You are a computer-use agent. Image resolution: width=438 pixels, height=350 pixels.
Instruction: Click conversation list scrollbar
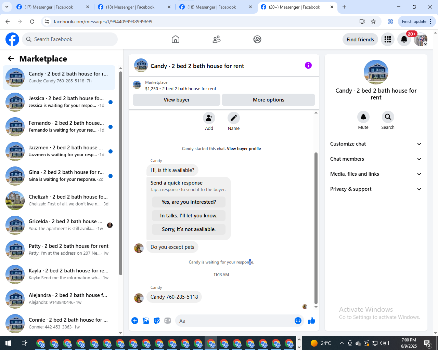[120, 173]
